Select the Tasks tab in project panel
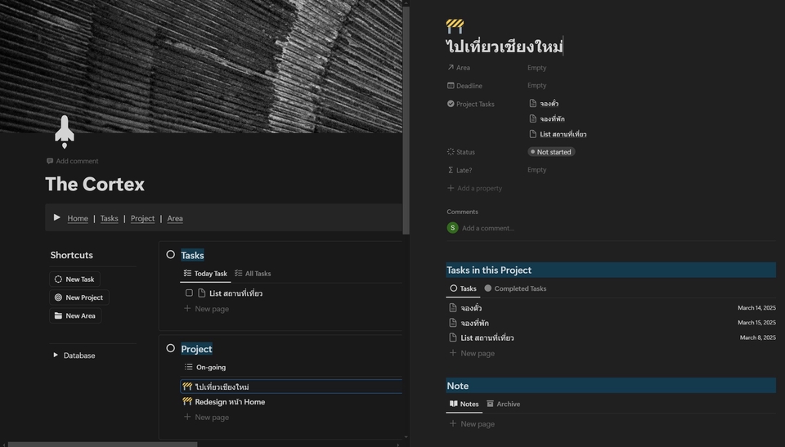This screenshot has height=447, width=785. coord(463,288)
